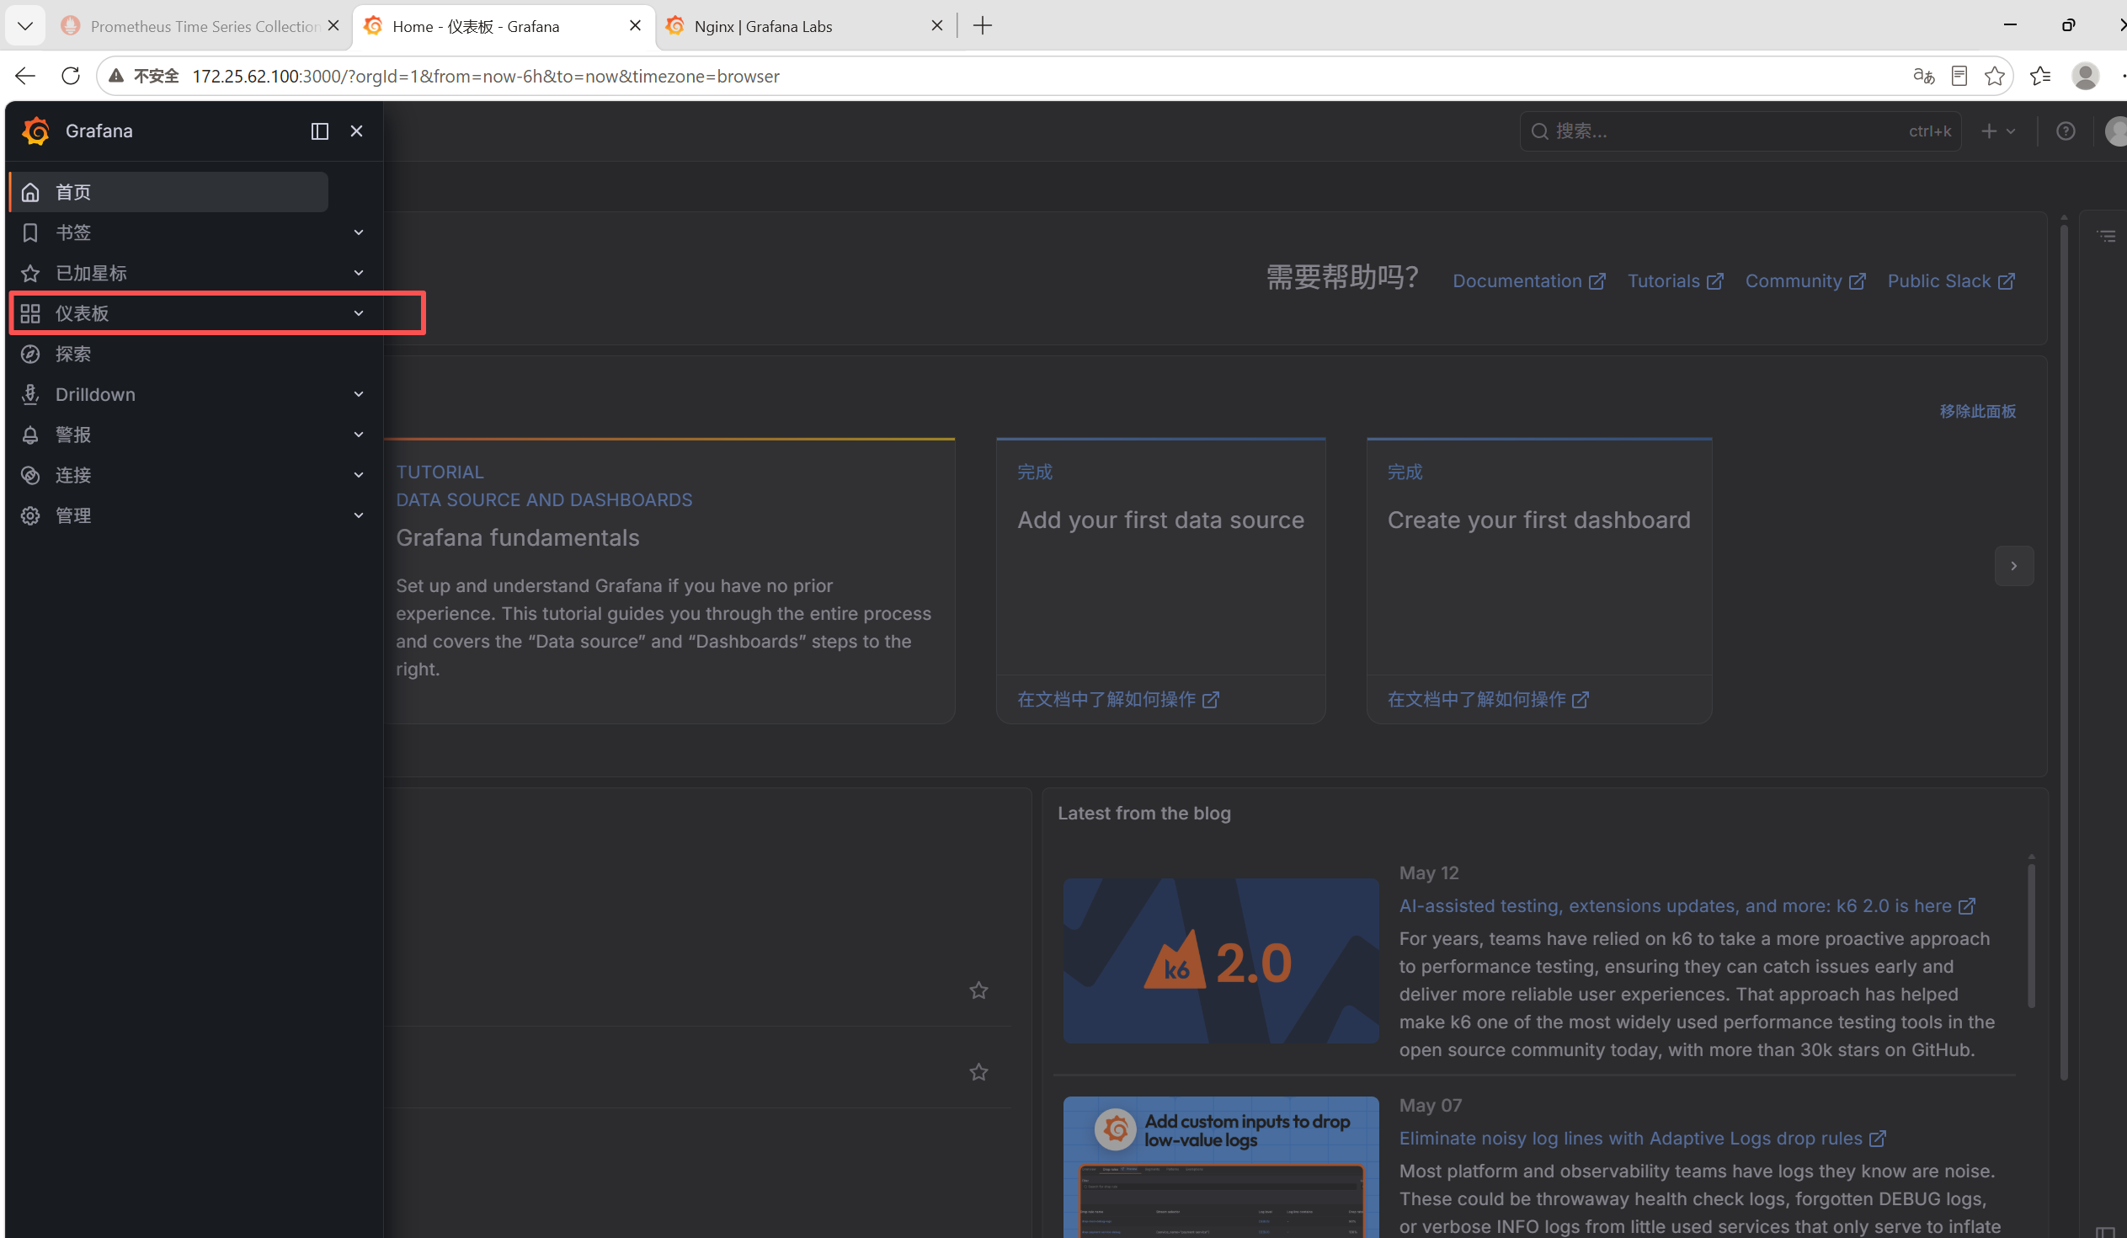Expand the 已加星标 section chevron
The image size is (2127, 1238).
click(x=359, y=273)
